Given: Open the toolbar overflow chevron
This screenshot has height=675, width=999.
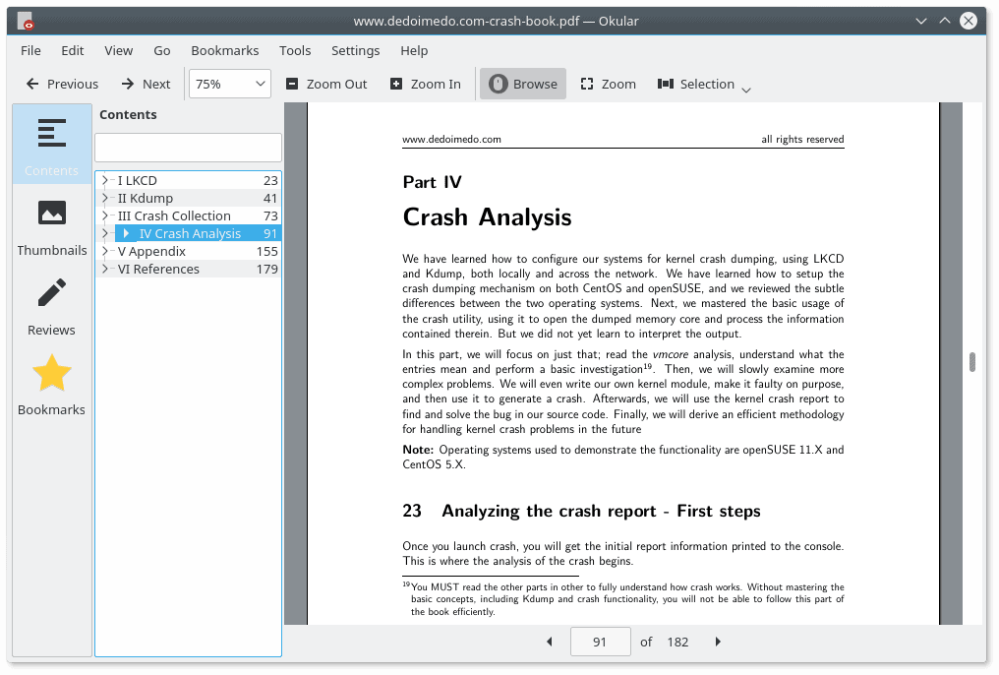Looking at the screenshot, I should (x=746, y=90).
